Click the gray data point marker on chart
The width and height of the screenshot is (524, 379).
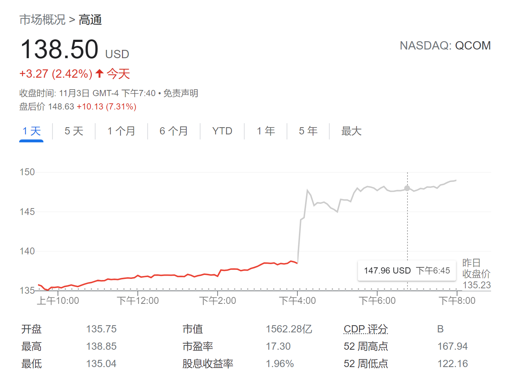coord(407,188)
